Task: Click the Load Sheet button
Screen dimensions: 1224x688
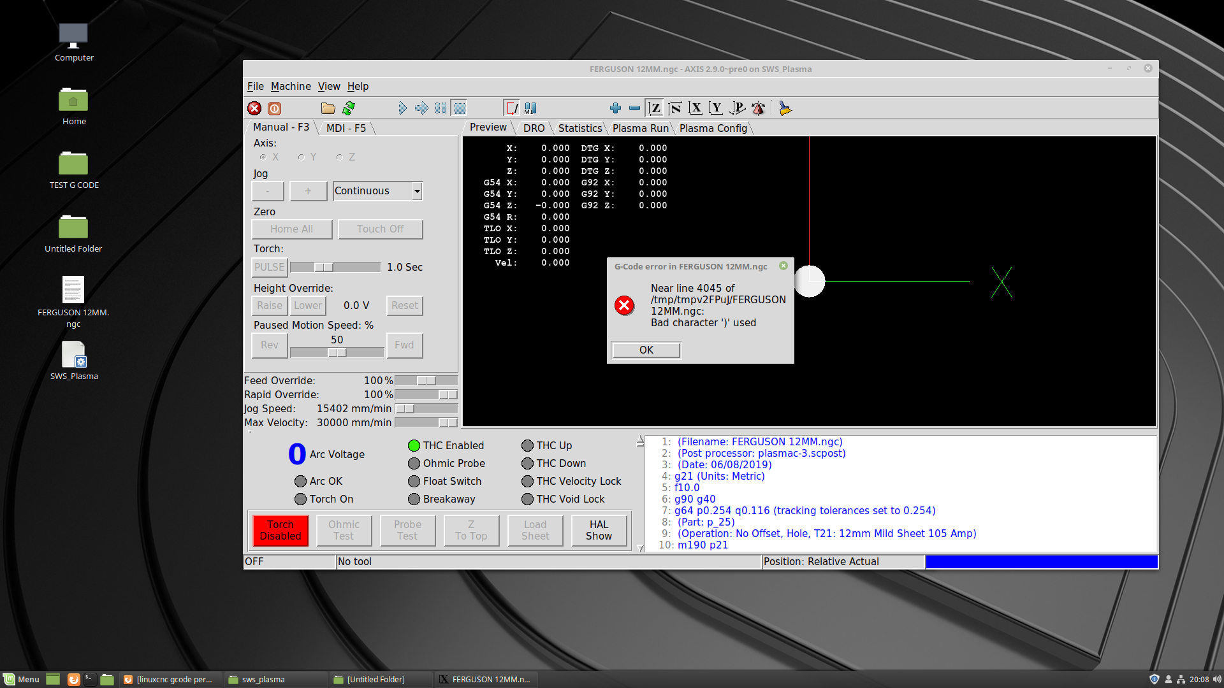Action: [x=535, y=530]
